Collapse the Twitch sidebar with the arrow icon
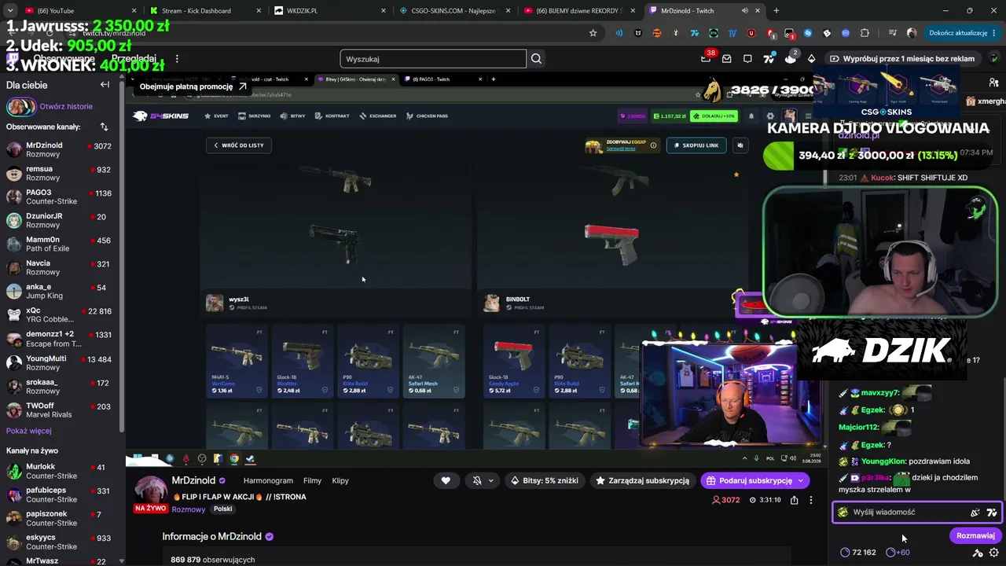 [105, 85]
